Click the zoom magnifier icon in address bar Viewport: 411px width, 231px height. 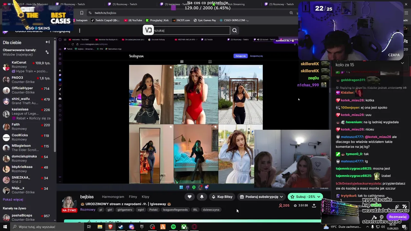coord(291,13)
